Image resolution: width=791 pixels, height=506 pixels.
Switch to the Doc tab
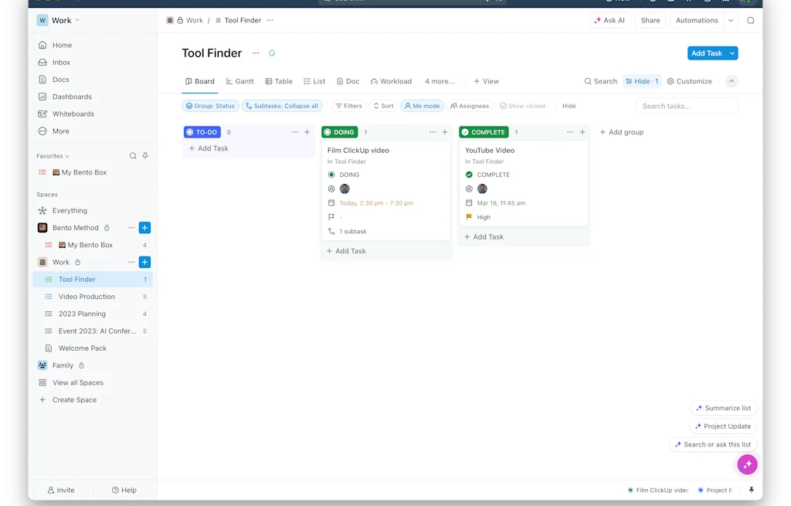click(348, 81)
